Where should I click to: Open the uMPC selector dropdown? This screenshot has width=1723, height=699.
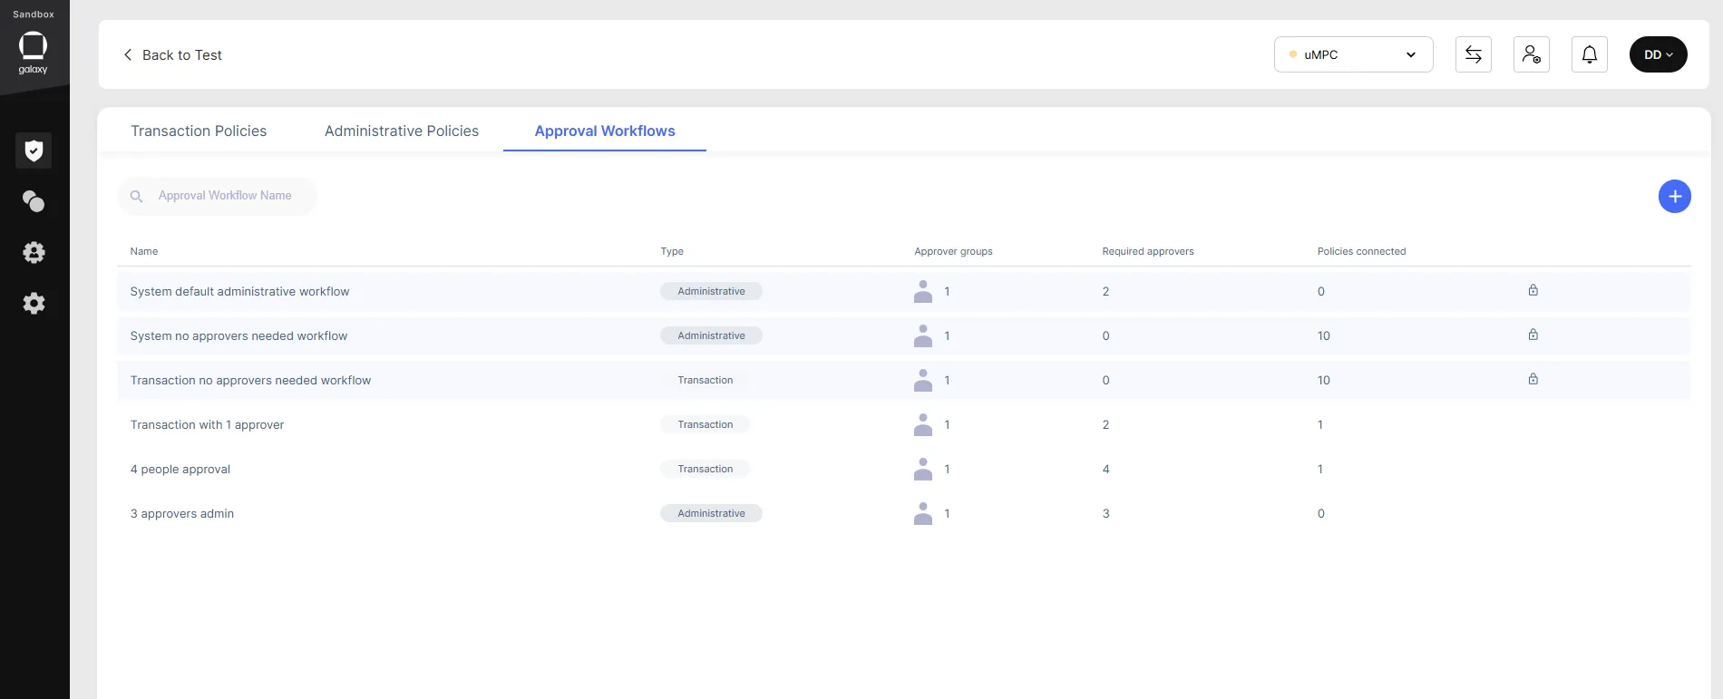[1353, 54]
